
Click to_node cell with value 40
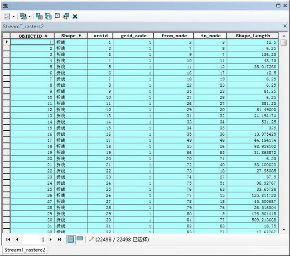tap(210, 164)
